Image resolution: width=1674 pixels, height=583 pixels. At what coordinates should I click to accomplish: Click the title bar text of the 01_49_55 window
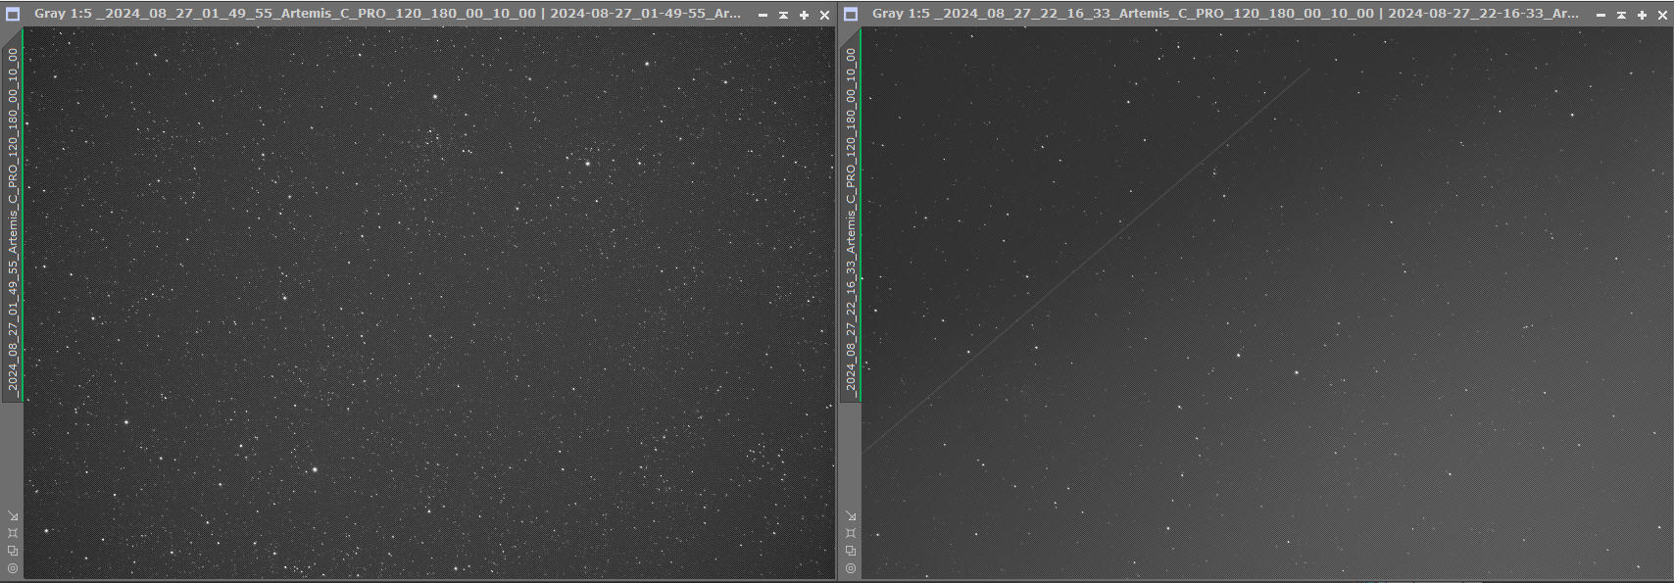388,14
